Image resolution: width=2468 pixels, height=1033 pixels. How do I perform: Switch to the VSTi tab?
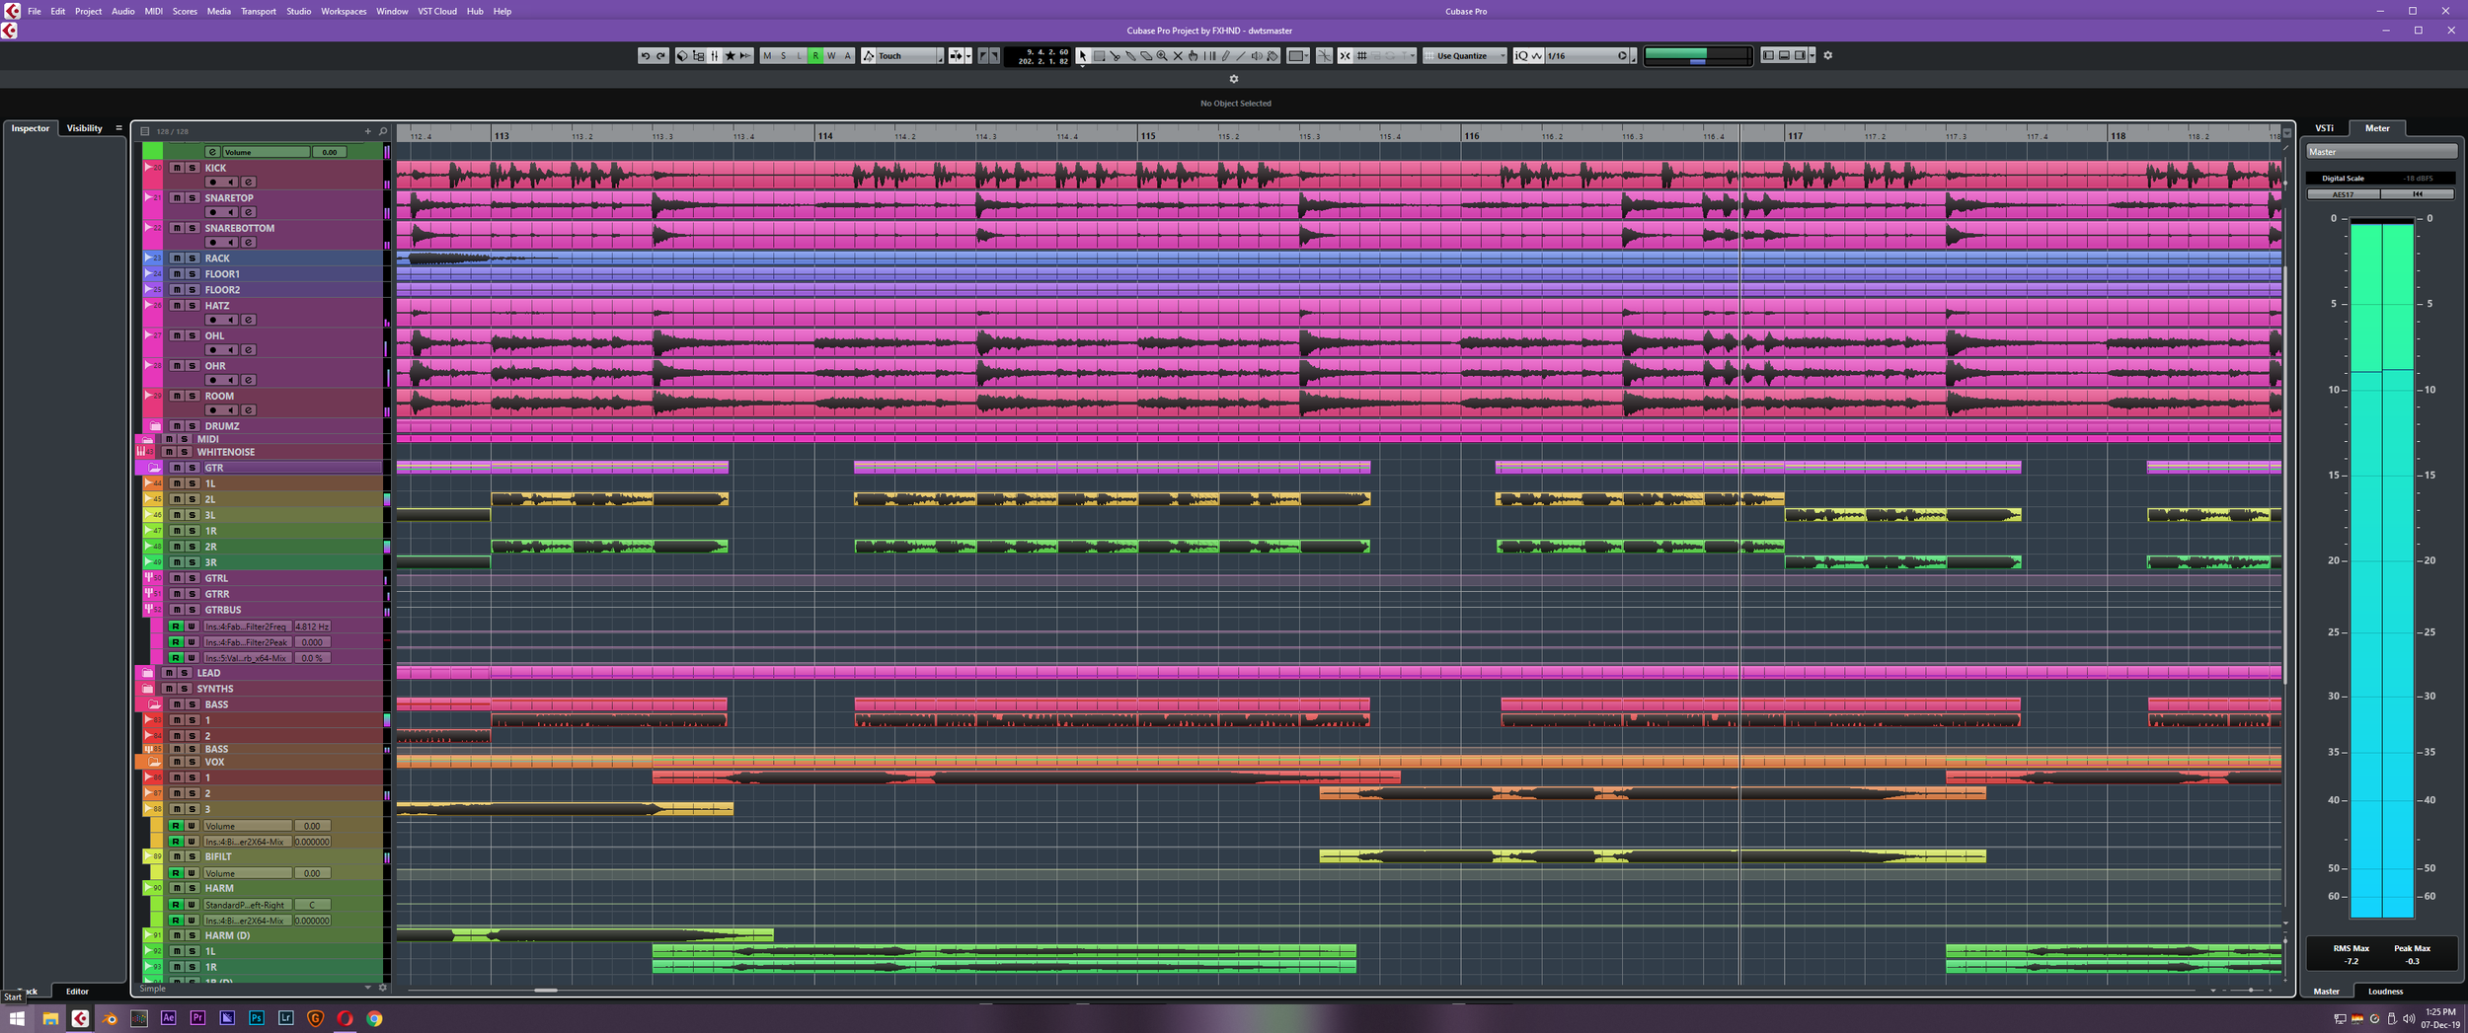(2325, 128)
